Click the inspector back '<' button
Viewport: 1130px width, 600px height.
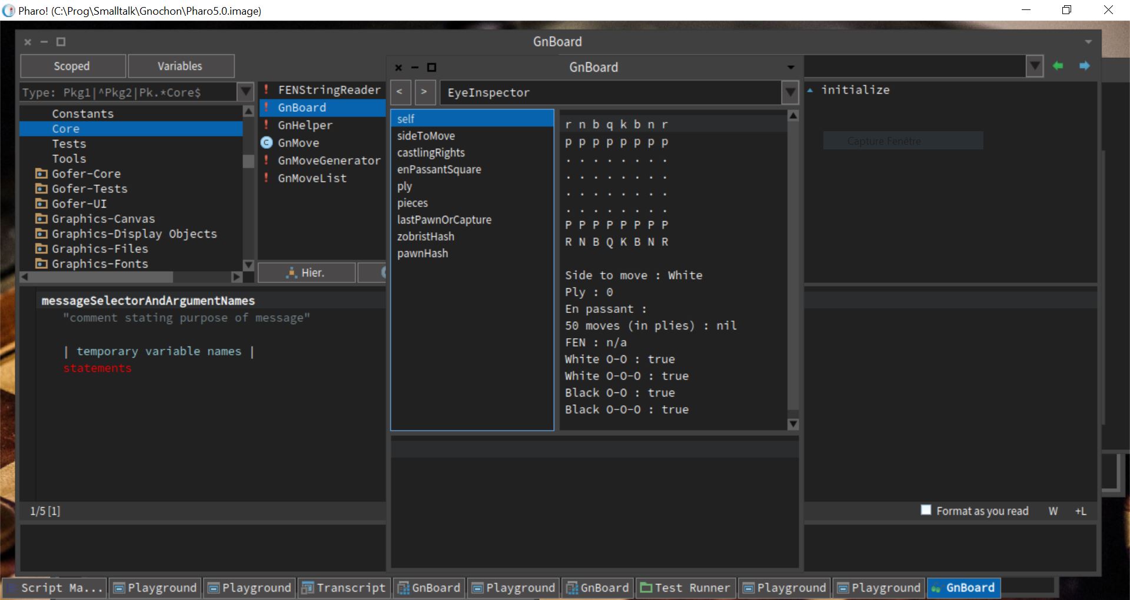(x=400, y=92)
